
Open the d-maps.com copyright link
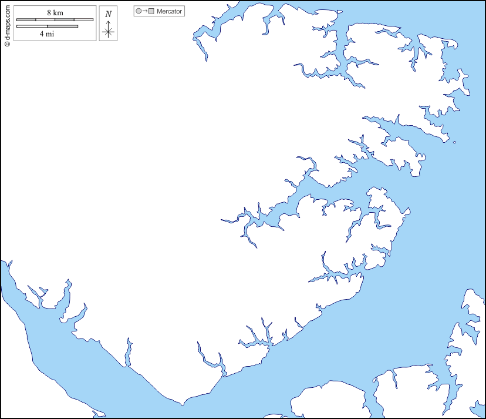7,24
